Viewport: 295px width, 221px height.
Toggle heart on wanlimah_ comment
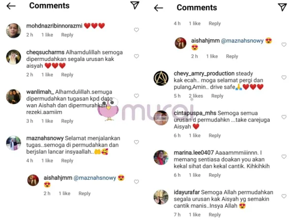136,96
